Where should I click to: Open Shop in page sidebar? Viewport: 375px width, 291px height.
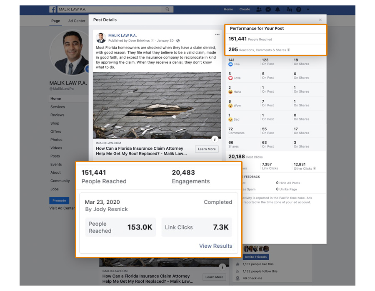point(55,123)
